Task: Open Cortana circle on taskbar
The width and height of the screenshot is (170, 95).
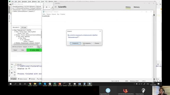Action: click(20, 84)
